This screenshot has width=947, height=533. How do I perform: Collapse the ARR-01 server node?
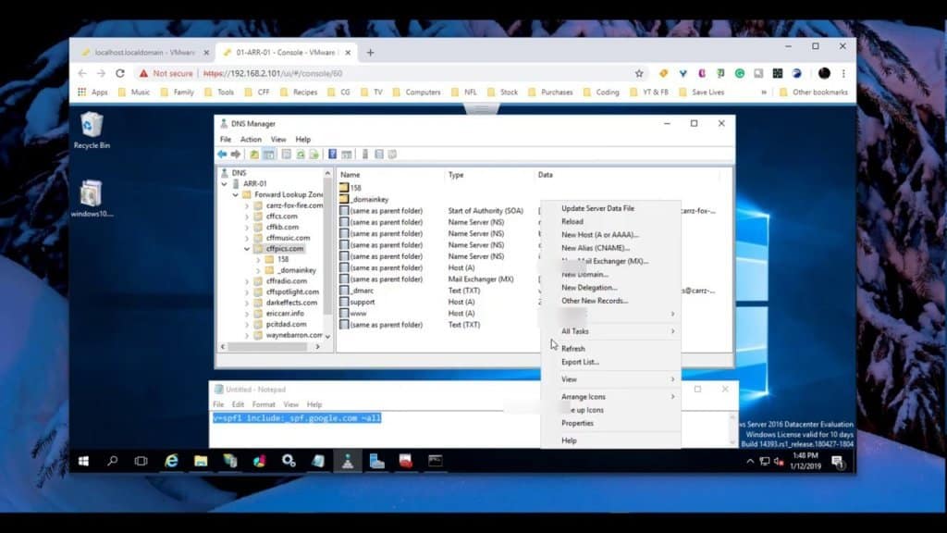point(225,184)
